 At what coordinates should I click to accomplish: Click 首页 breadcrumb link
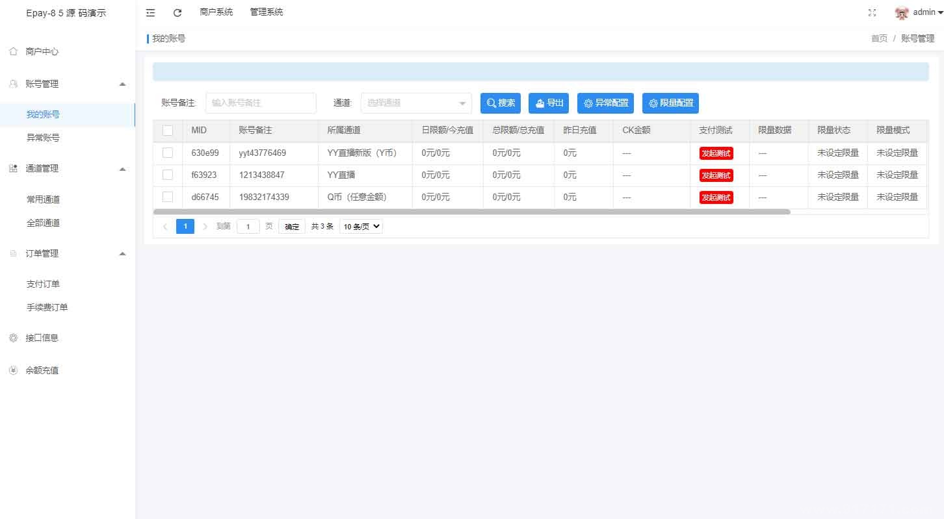(879, 39)
